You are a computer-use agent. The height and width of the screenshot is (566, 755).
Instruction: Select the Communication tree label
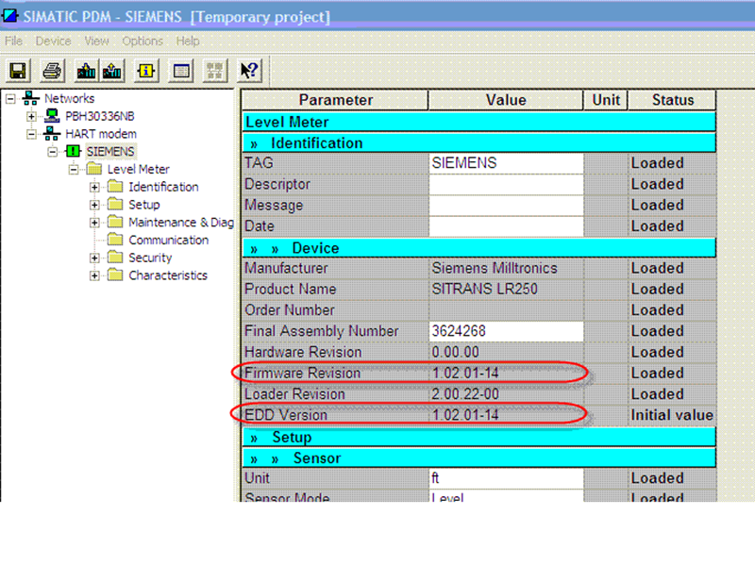click(x=169, y=240)
